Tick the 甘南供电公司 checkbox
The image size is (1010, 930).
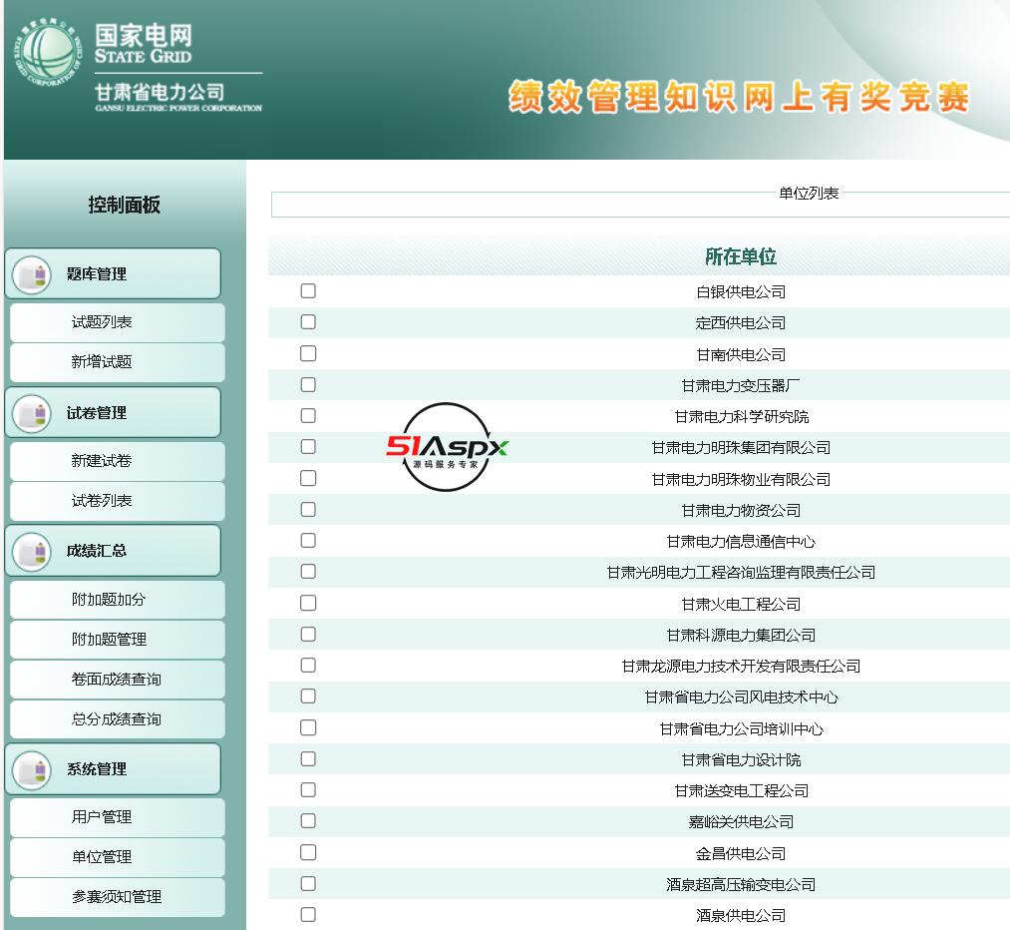point(308,353)
